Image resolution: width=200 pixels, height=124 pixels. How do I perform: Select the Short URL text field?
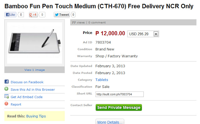(x=119, y=94)
